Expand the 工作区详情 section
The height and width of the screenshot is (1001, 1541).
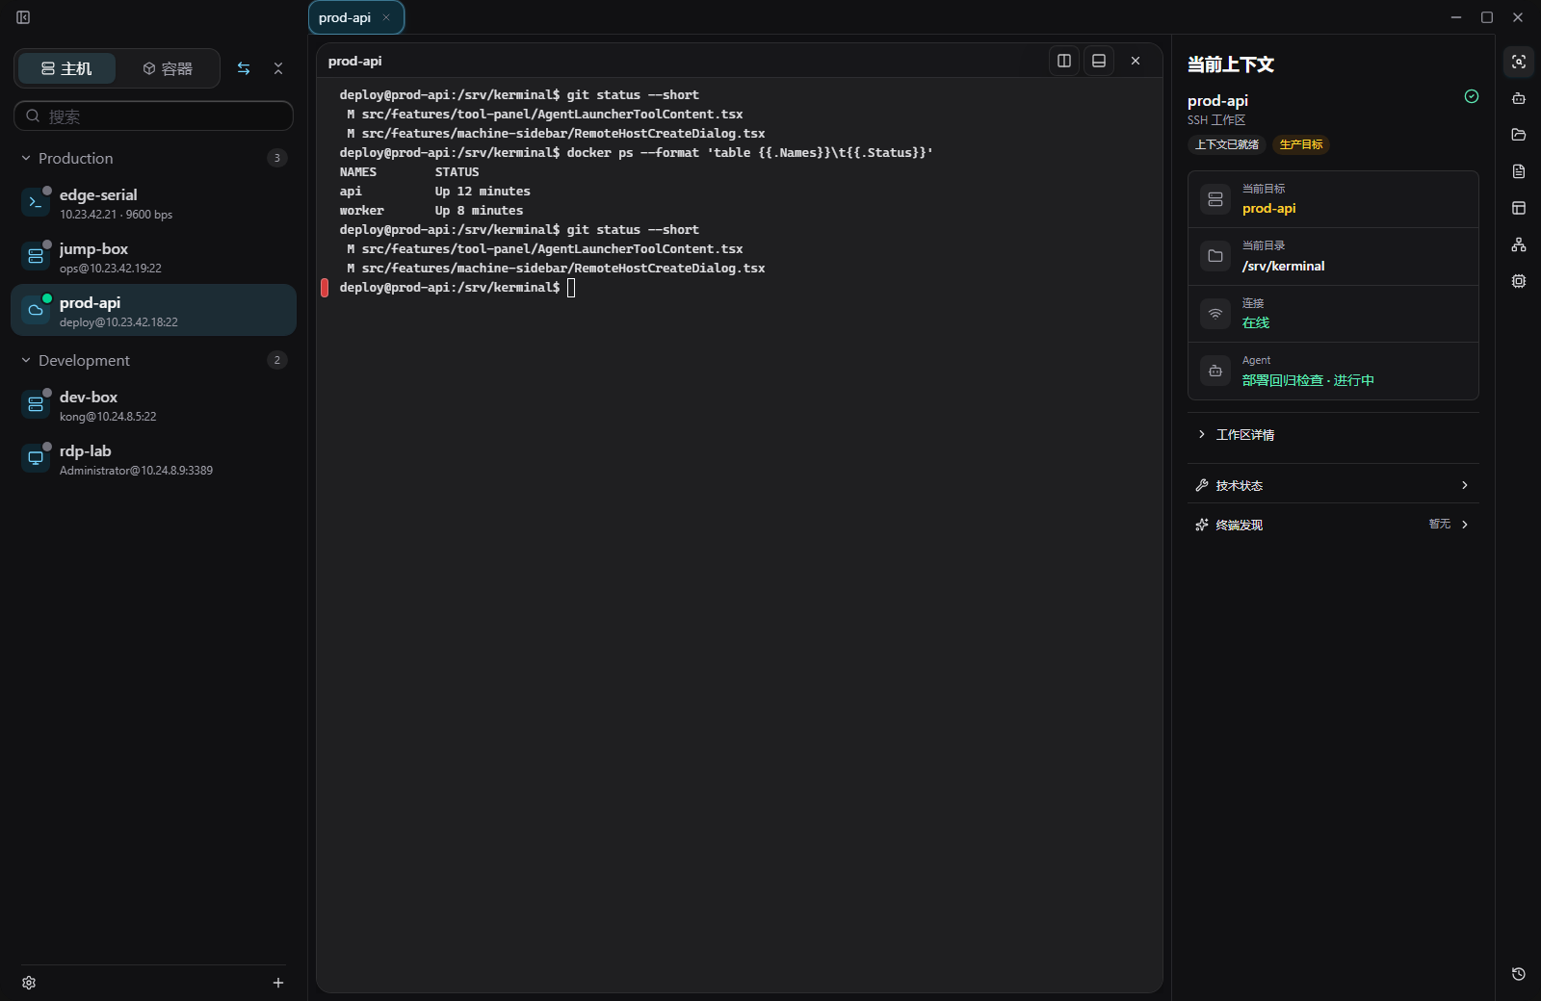[1333, 435]
